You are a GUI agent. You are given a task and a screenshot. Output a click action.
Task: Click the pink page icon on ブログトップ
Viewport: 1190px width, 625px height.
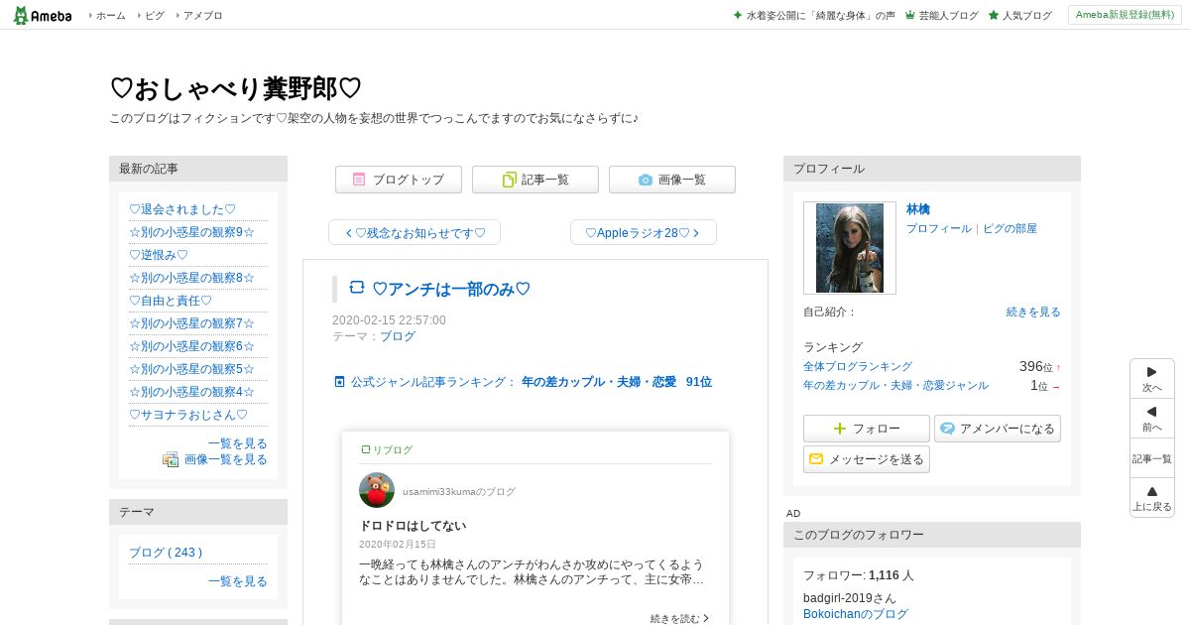359,180
